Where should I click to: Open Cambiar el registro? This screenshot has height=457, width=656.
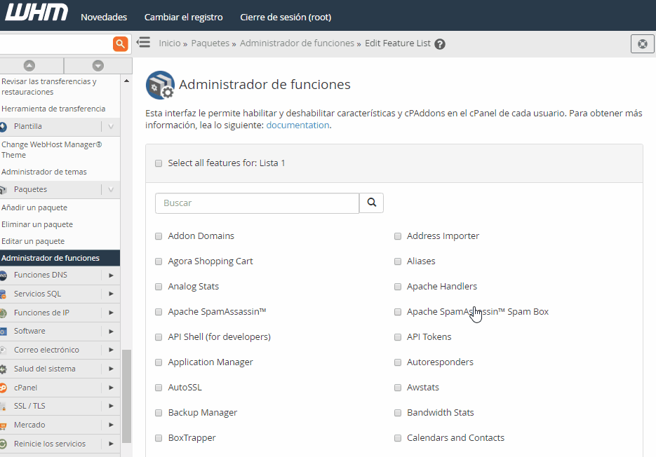[184, 17]
